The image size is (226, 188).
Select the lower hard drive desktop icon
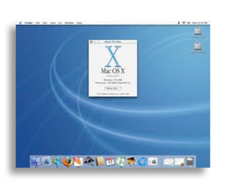click(x=198, y=46)
